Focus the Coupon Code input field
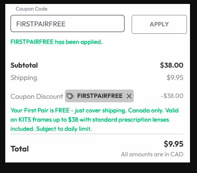Viewport: 197px width, 173px height. pyautogui.click(x=68, y=23)
